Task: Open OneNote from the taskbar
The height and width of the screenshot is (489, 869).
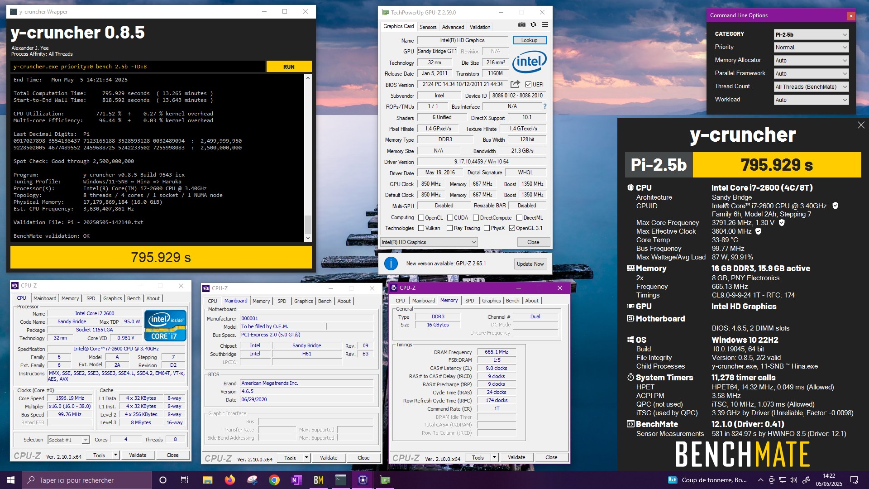Action: click(296, 480)
